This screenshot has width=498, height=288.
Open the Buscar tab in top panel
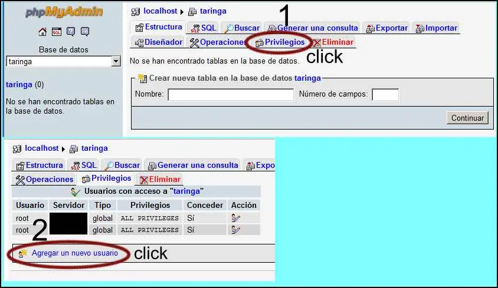click(242, 28)
